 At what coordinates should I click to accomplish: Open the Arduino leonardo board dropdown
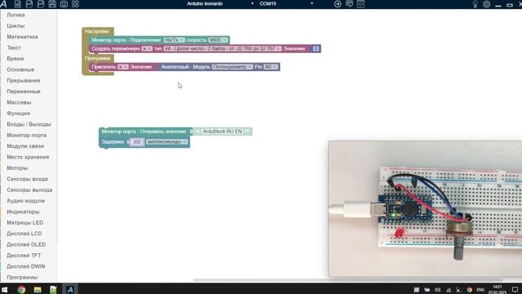click(219, 3)
